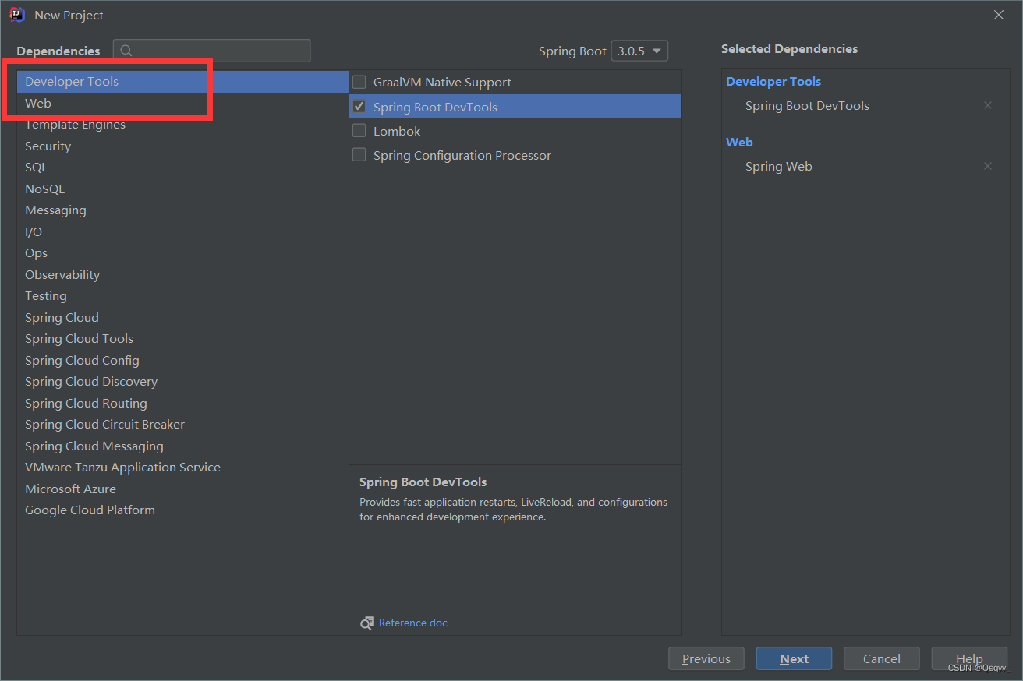Remove Spring Boot DevTools using its x icon

987,104
